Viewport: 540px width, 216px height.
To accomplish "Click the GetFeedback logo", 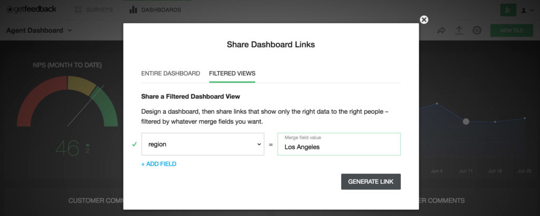I will point(32,9).
